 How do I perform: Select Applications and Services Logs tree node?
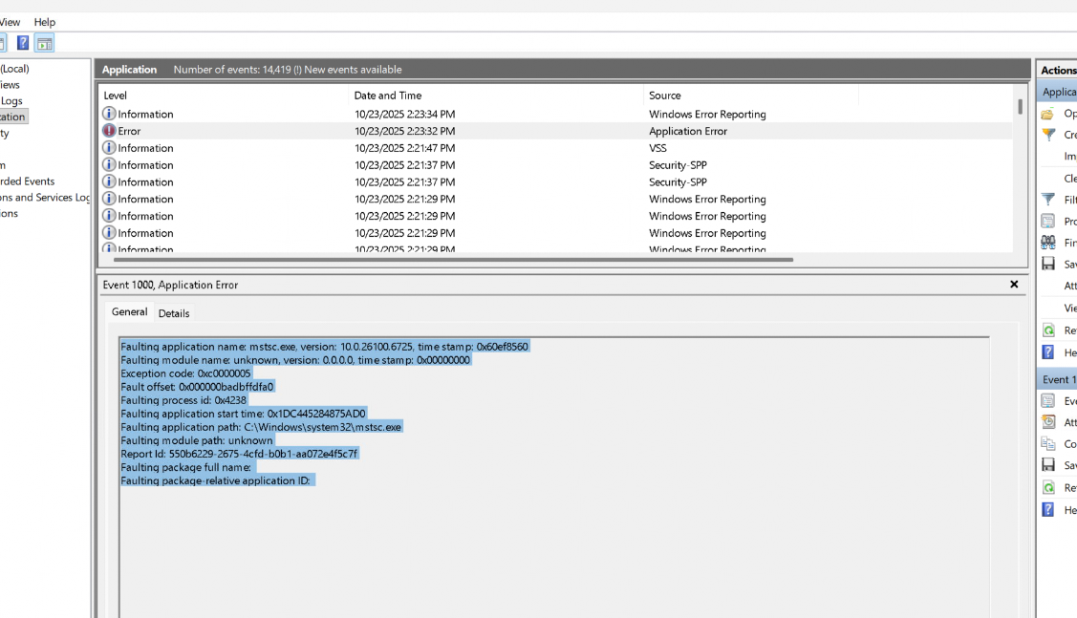(45, 197)
